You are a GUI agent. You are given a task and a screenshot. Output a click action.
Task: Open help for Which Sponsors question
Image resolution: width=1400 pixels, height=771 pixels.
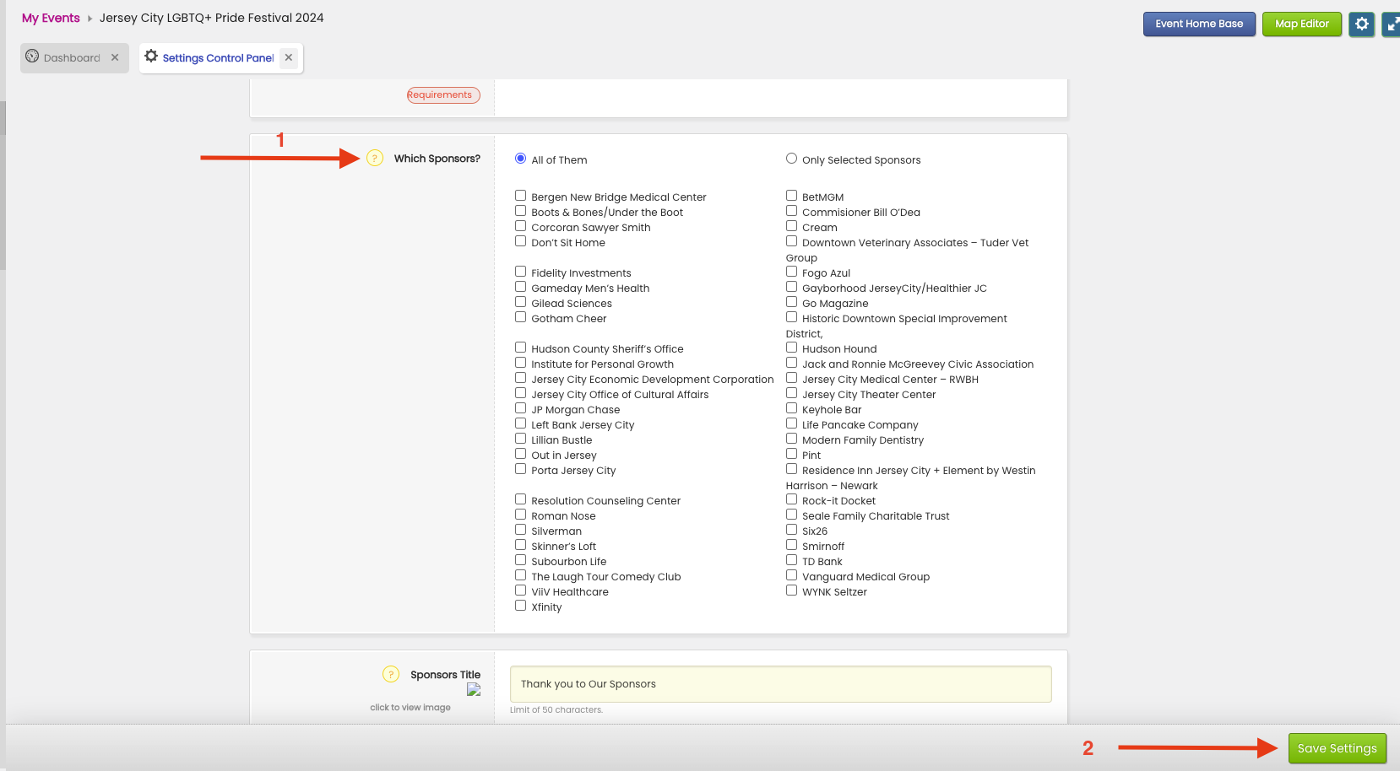point(375,158)
